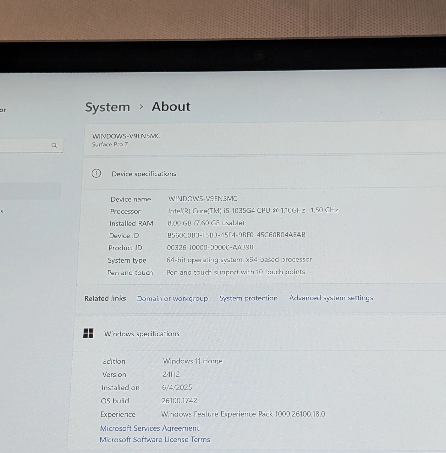This screenshot has width=446, height=453.
Task: Click the System type label
Action: (127, 260)
